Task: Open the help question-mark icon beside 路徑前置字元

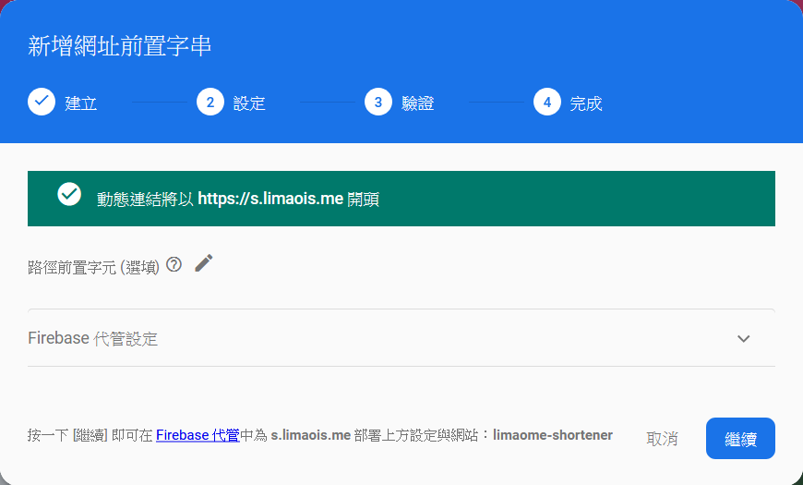Action: click(x=174, y=264)
